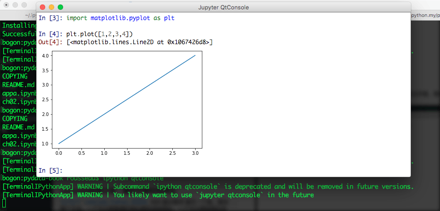The height and width of the screenshot is (211, 440).
Task: Click the background terminal window's gray zoom button
Action: tap(24, 5)
